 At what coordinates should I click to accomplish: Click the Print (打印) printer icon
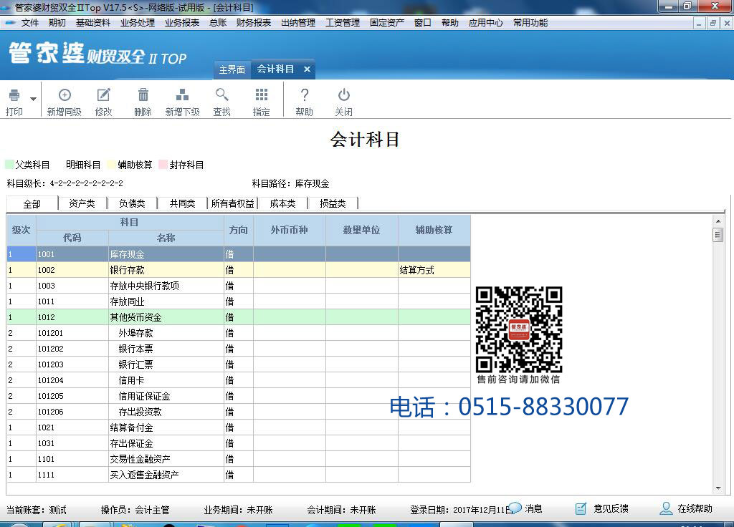[x=14, y=95]
